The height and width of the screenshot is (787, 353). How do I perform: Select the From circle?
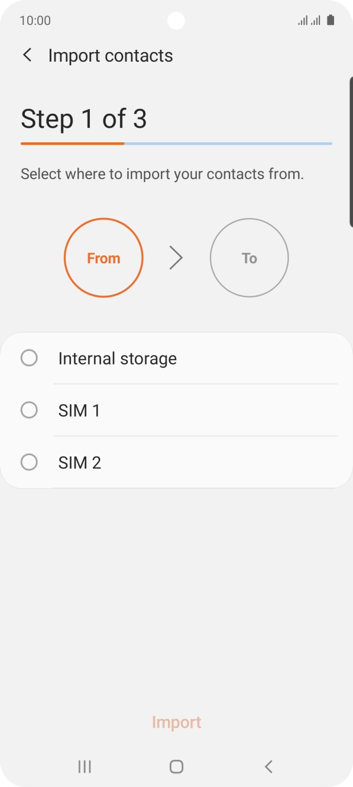tap(103, 257)
